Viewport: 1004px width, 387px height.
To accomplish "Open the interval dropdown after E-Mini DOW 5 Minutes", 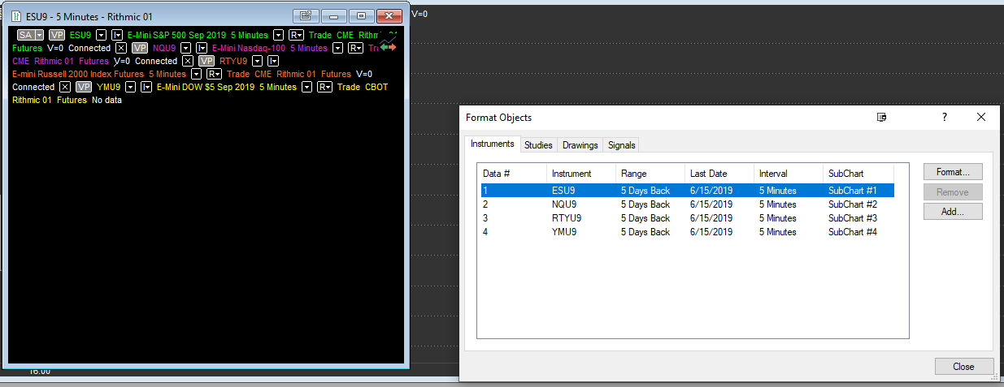I will (306, 87).
